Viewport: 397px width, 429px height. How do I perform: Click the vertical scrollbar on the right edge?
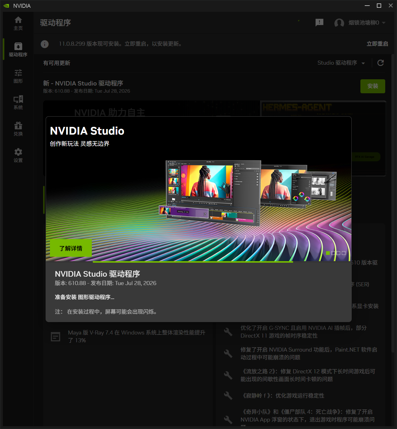point(393,204)
